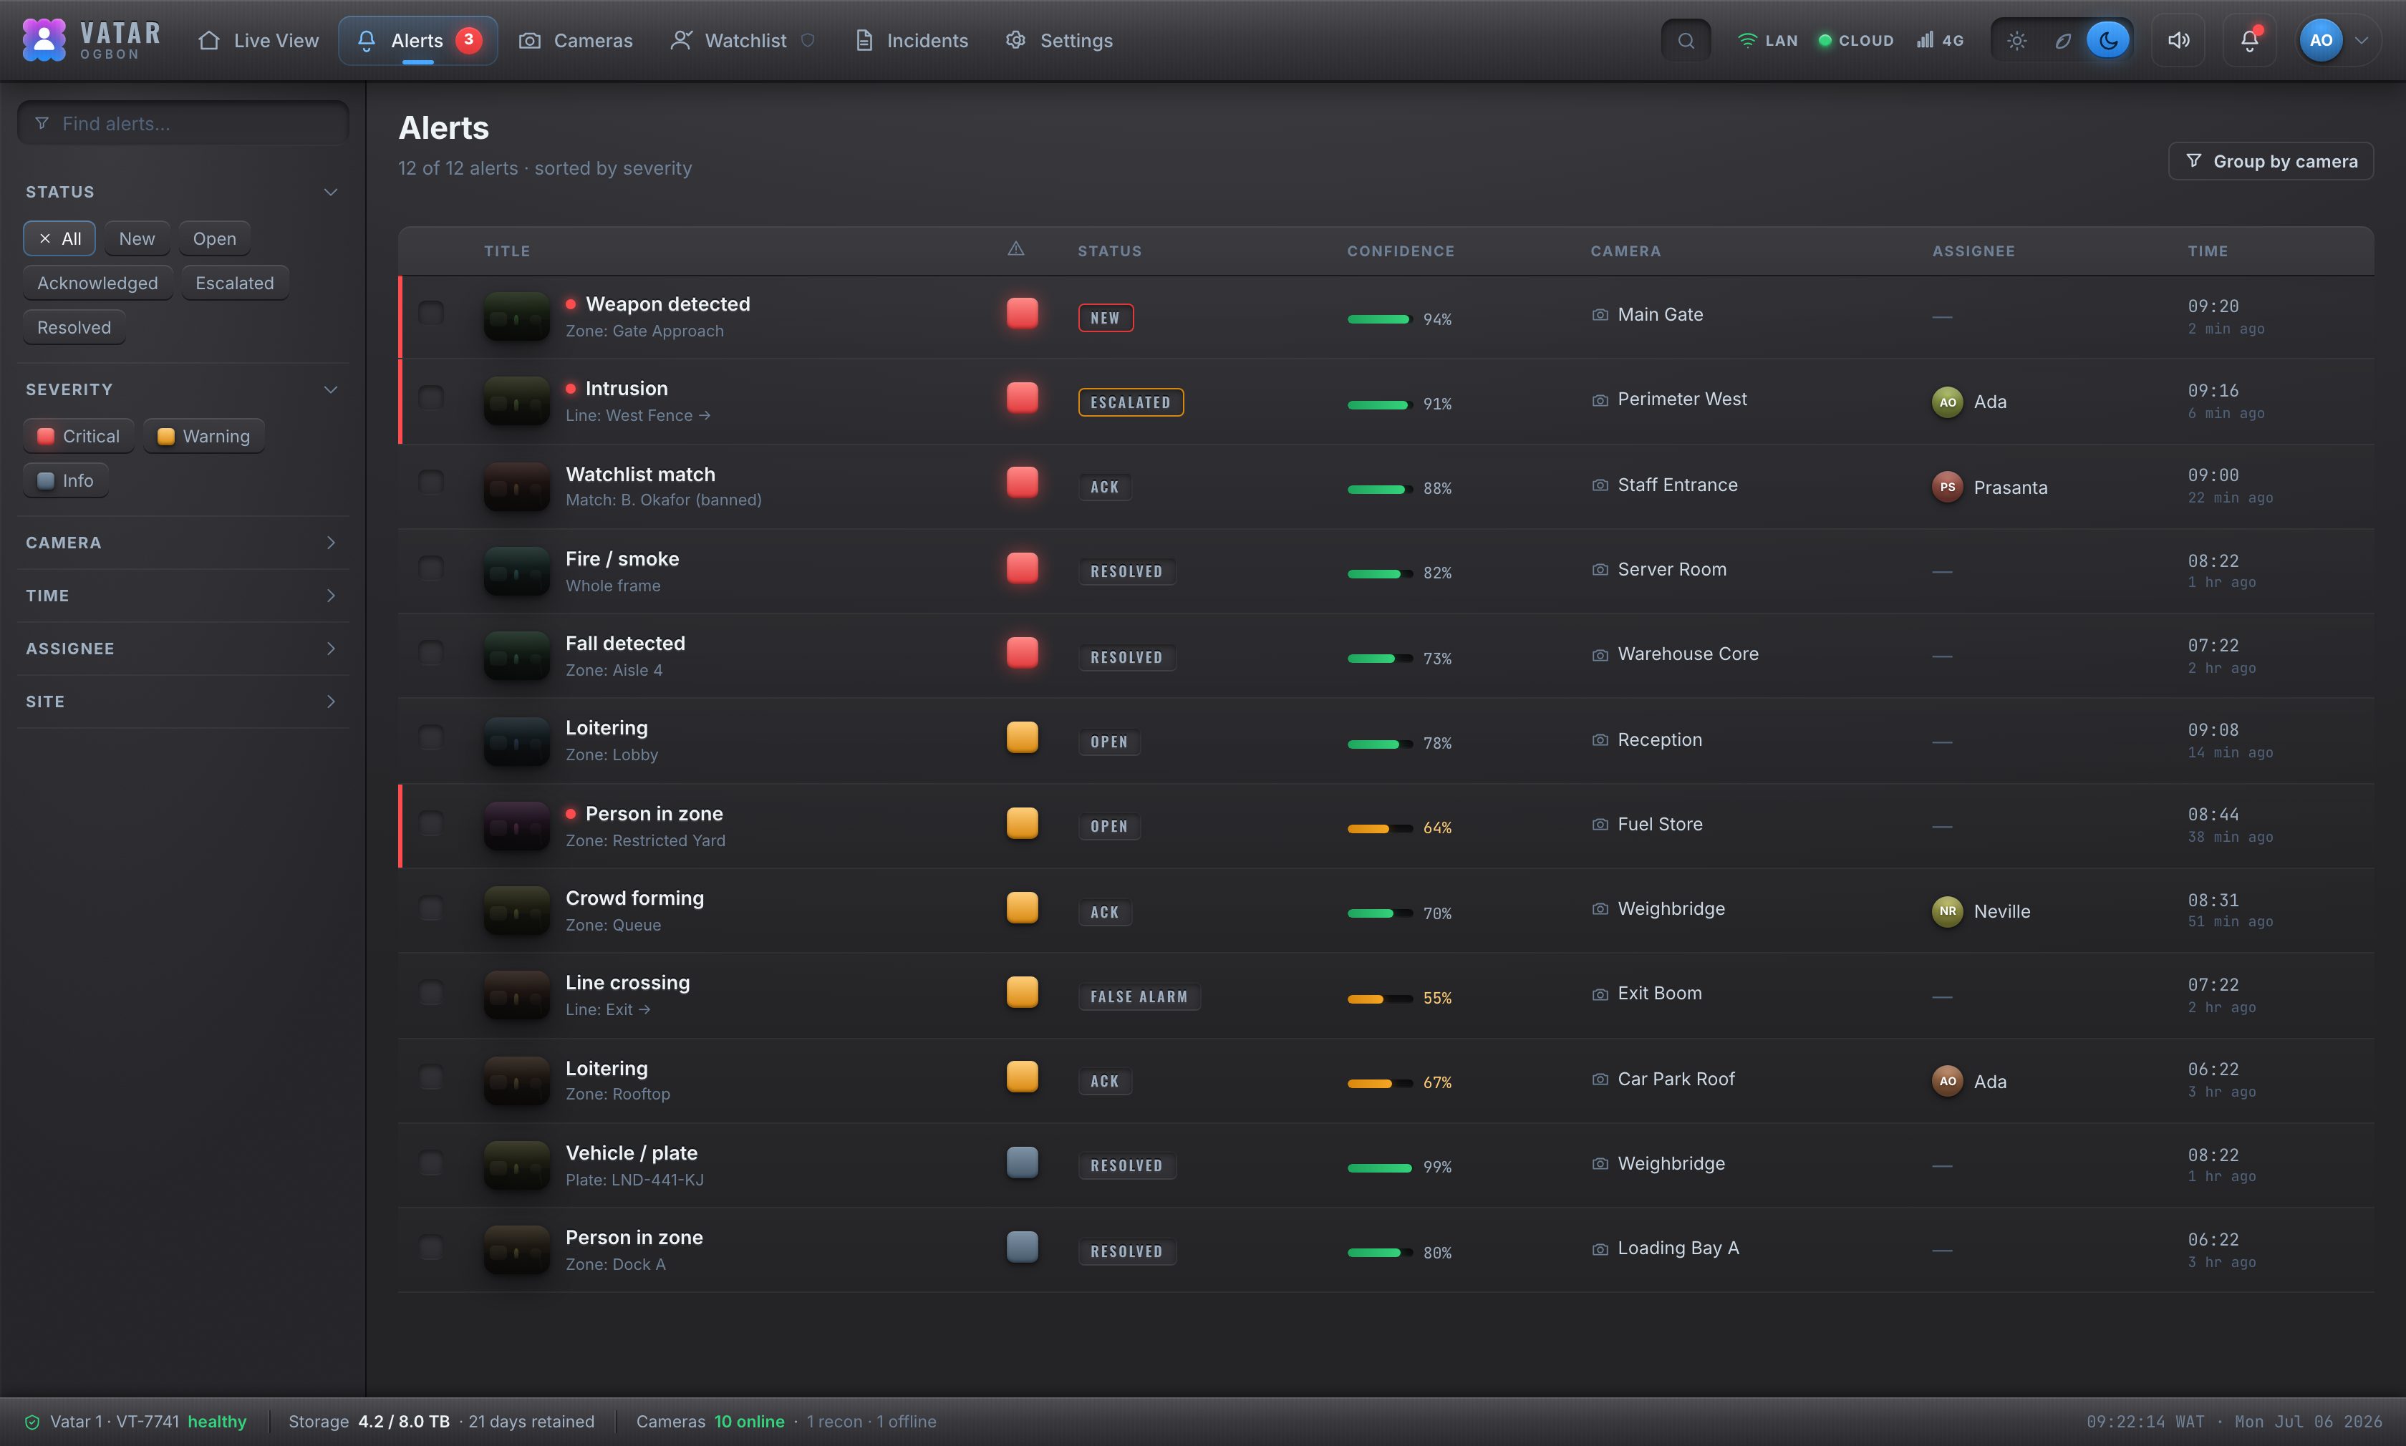This screenshot has height=1446, width=2406.
Task: Select the light sun theme icon
Action: point(2017,41)
